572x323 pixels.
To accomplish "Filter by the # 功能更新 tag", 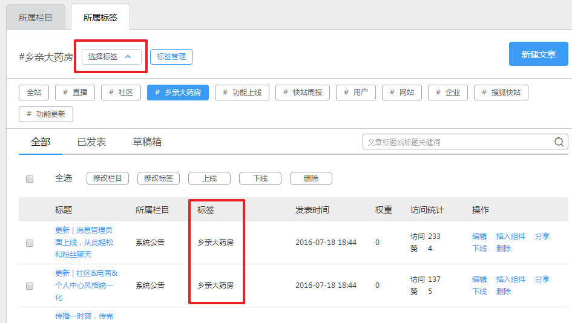I will click(x=46, y=114).
